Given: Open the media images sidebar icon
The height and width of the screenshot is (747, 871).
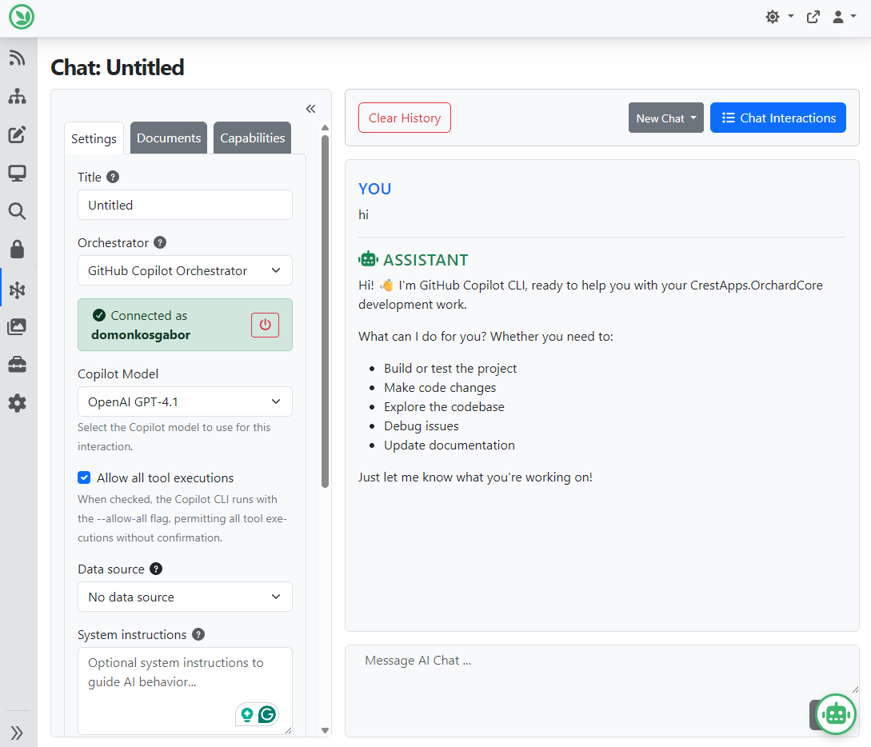Looking at the screenshot, I should (x=18, y=326).
